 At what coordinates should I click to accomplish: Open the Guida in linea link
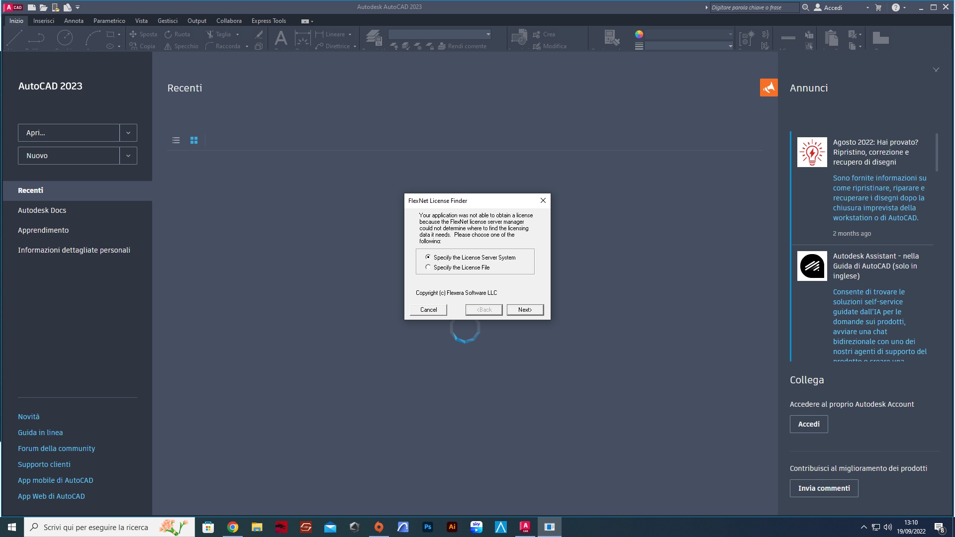pyautogui.click(x=40, y=433)
